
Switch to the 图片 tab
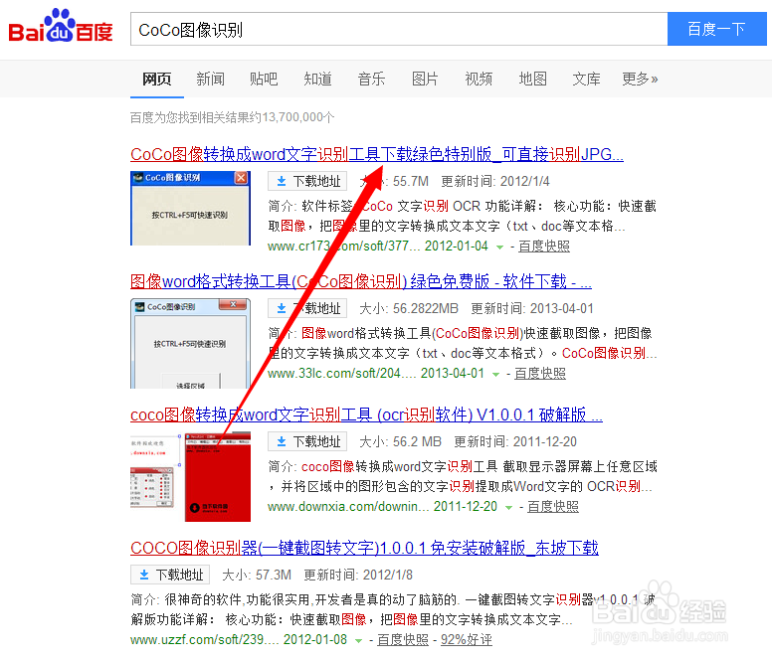pyautogui.click(x=425, y=79)
